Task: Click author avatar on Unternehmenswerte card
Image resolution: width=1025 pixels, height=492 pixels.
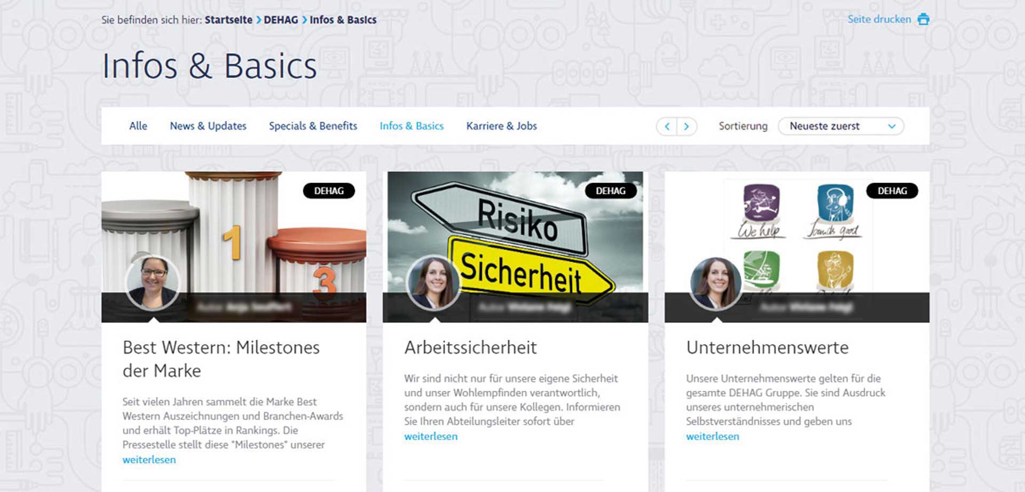Action: [x=715, y=283]
